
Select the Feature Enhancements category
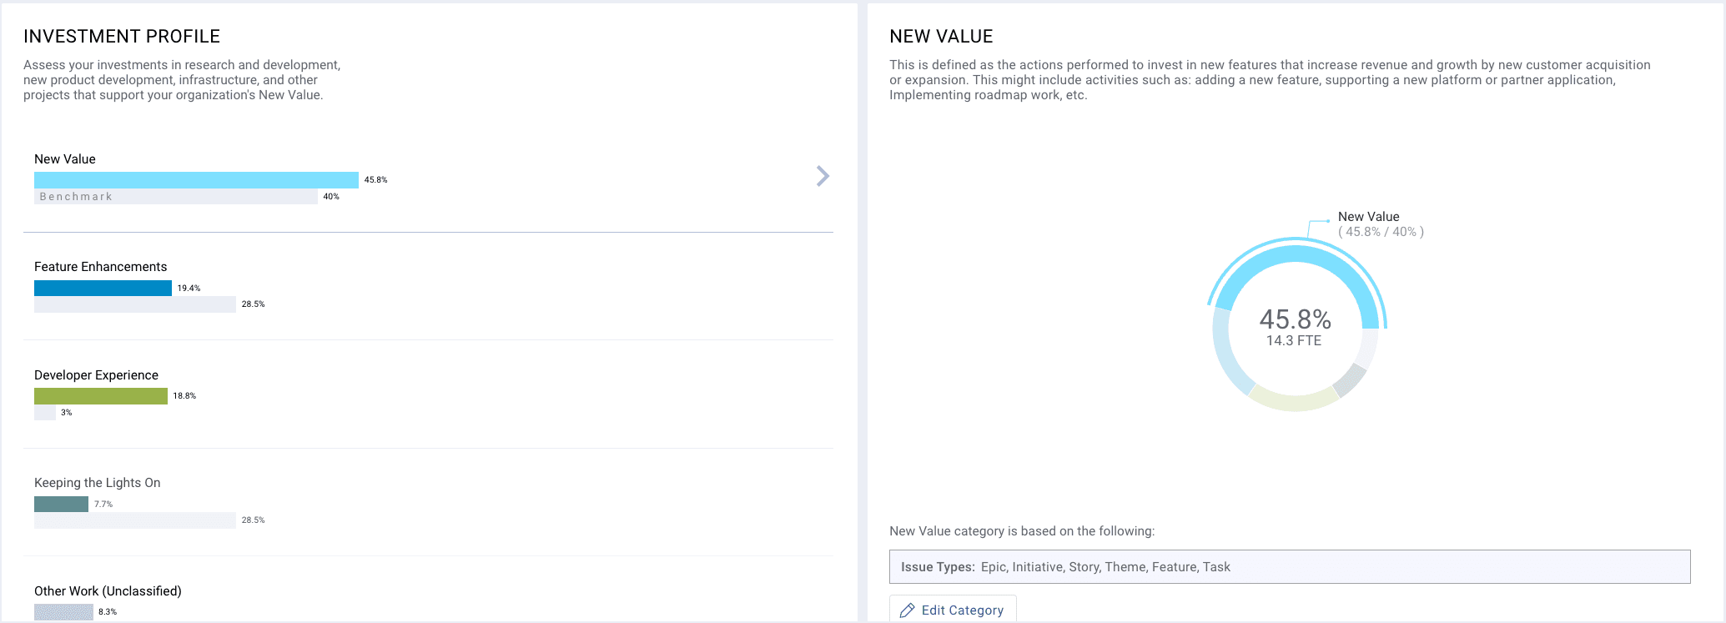click(100, 267)
